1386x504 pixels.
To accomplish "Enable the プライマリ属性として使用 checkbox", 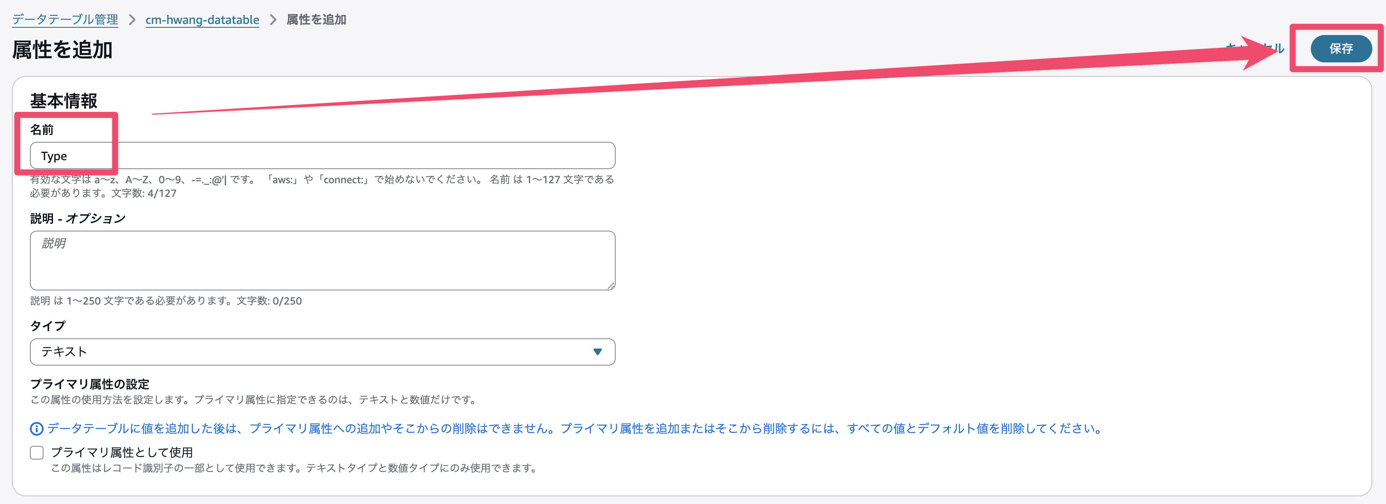I will pos(37,452).
